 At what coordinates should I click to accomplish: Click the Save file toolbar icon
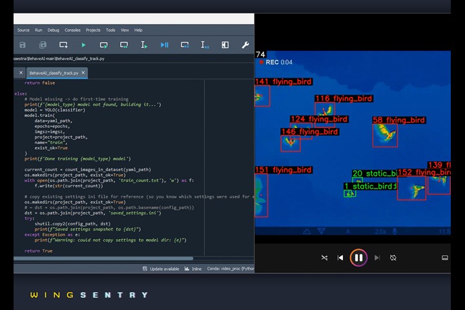pos(23,45)
